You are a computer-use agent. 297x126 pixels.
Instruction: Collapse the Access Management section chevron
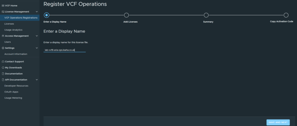[x=37, y=36]
